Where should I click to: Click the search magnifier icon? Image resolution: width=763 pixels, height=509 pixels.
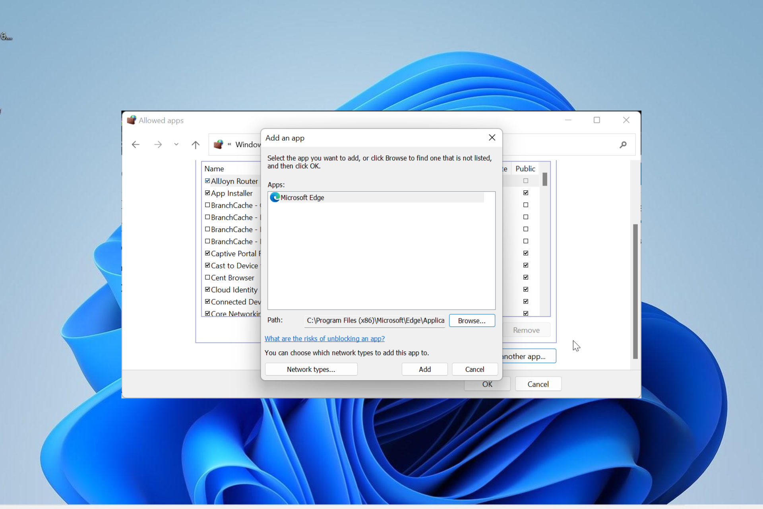point(623,145)
